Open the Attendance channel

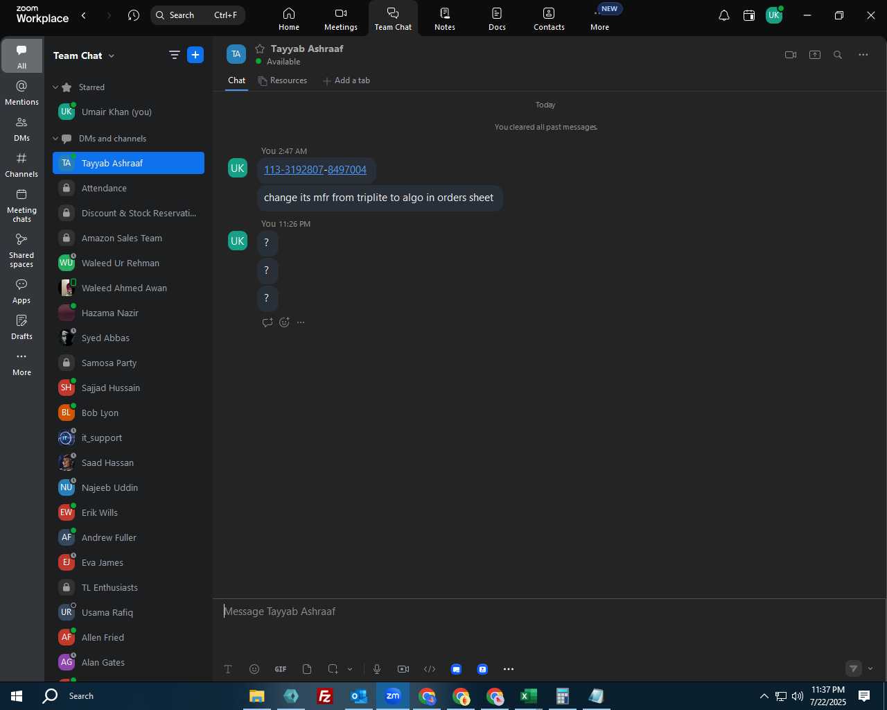click(x=128, y=188)
